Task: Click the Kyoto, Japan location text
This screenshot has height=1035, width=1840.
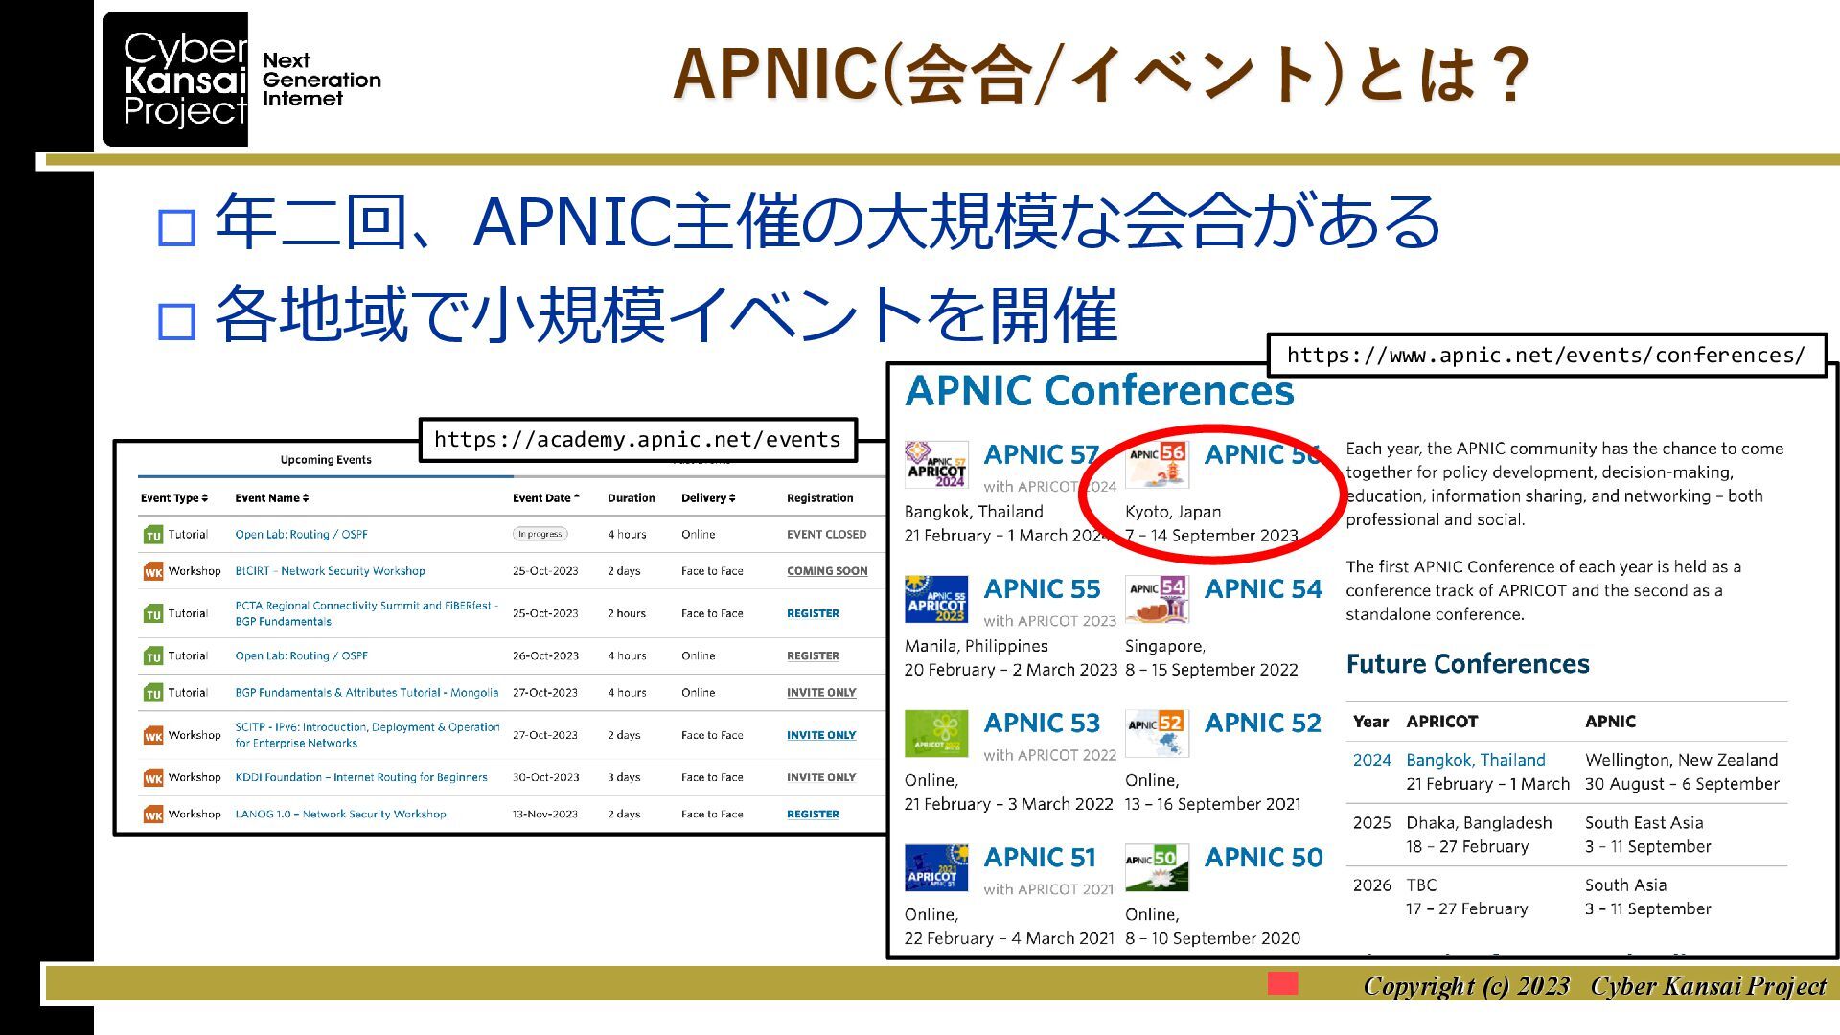Action: click(1173, 512)
